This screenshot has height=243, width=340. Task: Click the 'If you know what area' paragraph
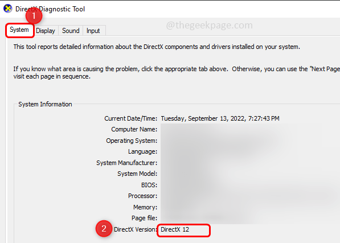tap(177, 72)
